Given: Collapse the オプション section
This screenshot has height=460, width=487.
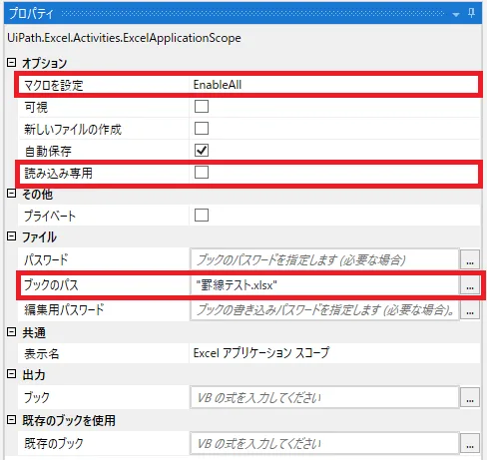Looking at the screenshot, I should click(12, 62).
